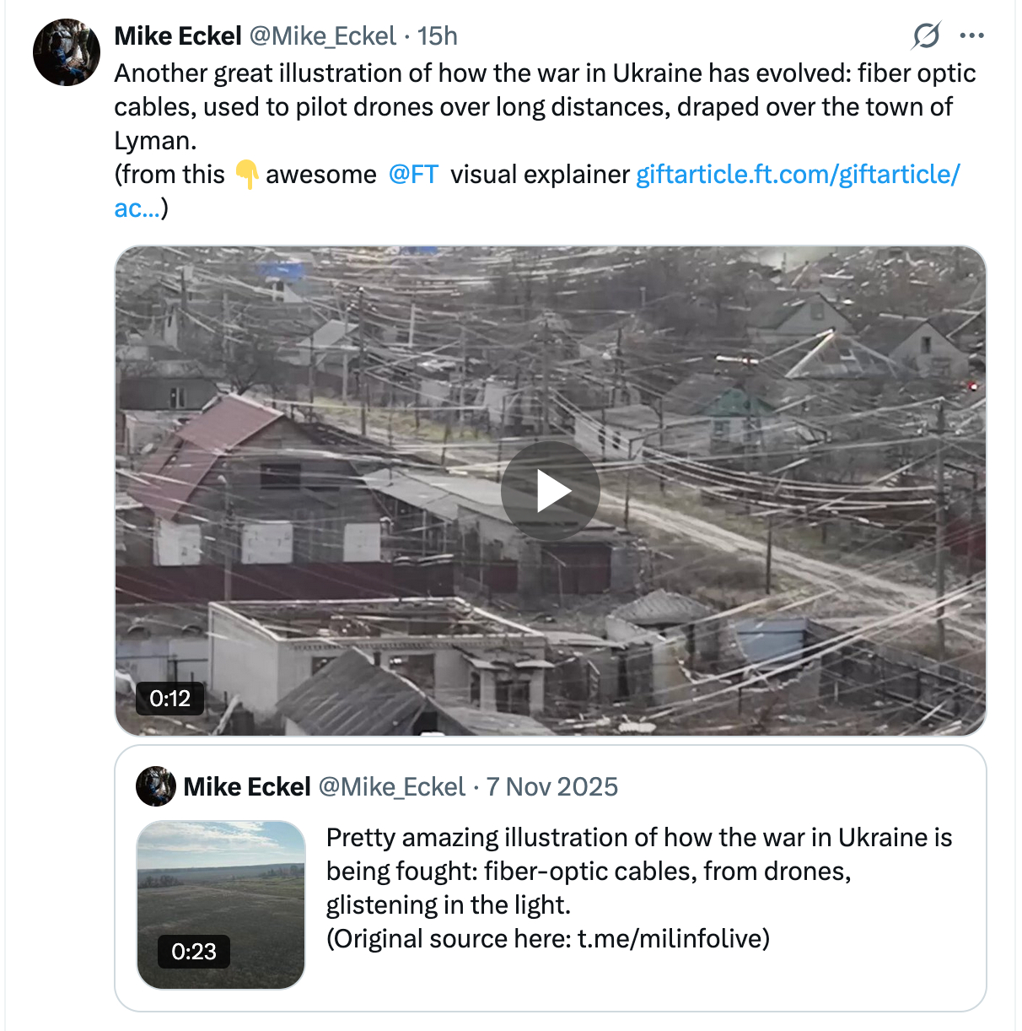Image resolution: width=1022 pixels, height=1031 pixels.
Task: Click the Mike Eckel name in the quoted tweet
Action: click(247, 787)
